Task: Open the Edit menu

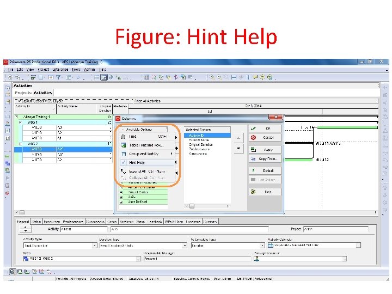Action: [20, 70]
